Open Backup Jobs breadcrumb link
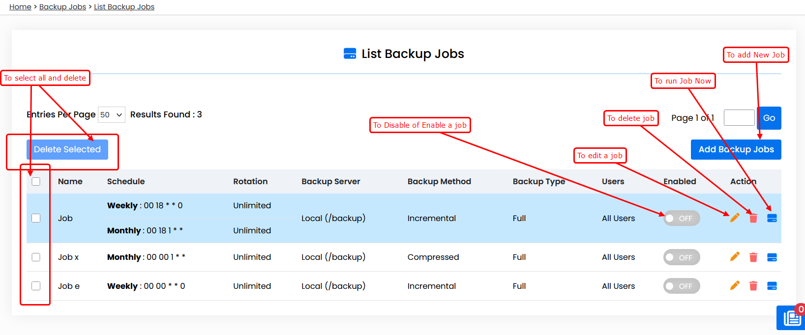Viewport: 805px width, 335px height. click(x=62, y=7)
